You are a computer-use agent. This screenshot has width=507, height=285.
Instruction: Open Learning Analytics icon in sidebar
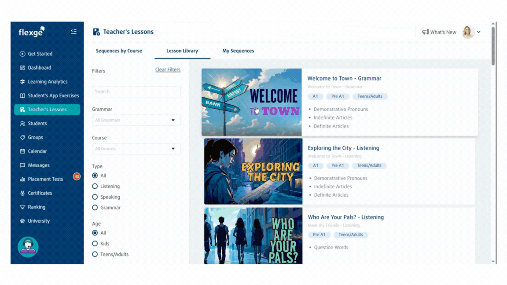click(22, 82)
